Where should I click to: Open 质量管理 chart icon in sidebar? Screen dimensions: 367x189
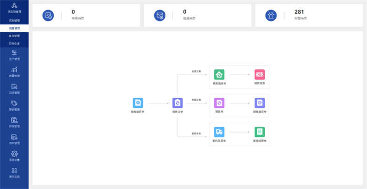pos(14,71)
